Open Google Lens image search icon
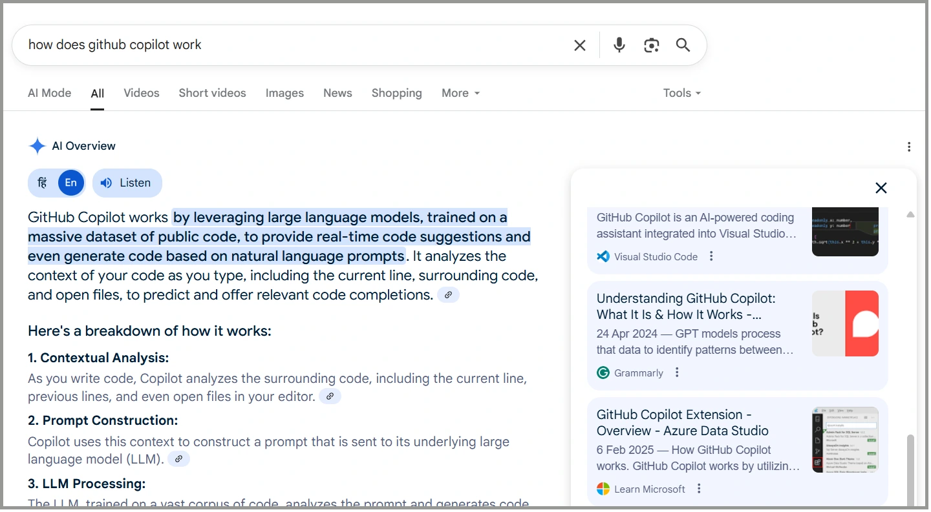The image size is (931, 512). click(x=652, y=45)
